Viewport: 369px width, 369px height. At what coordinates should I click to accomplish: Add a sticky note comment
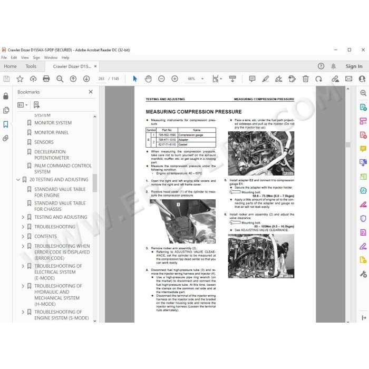(252, 79)
